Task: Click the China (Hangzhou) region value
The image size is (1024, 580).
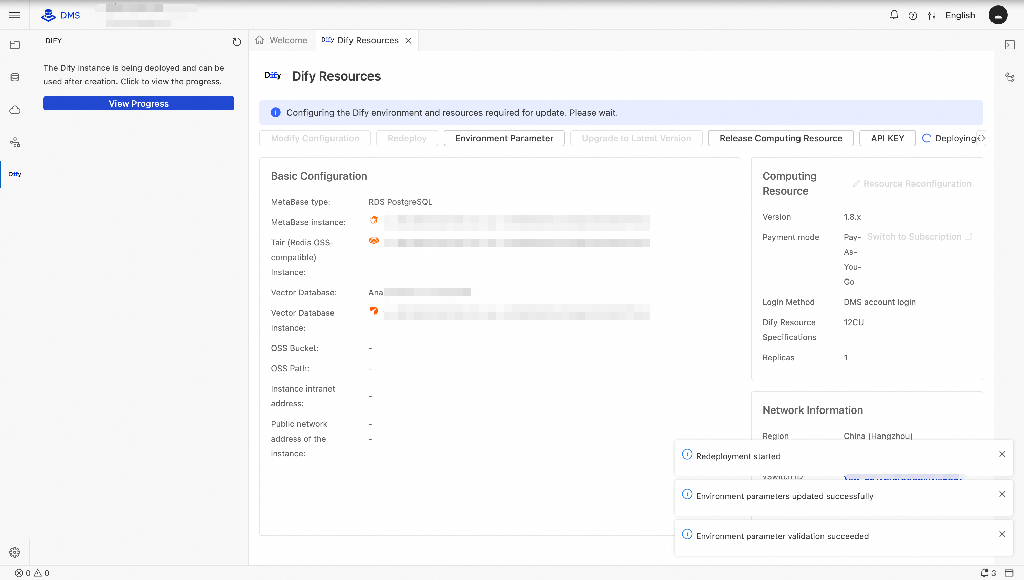Action: (878, 436)
